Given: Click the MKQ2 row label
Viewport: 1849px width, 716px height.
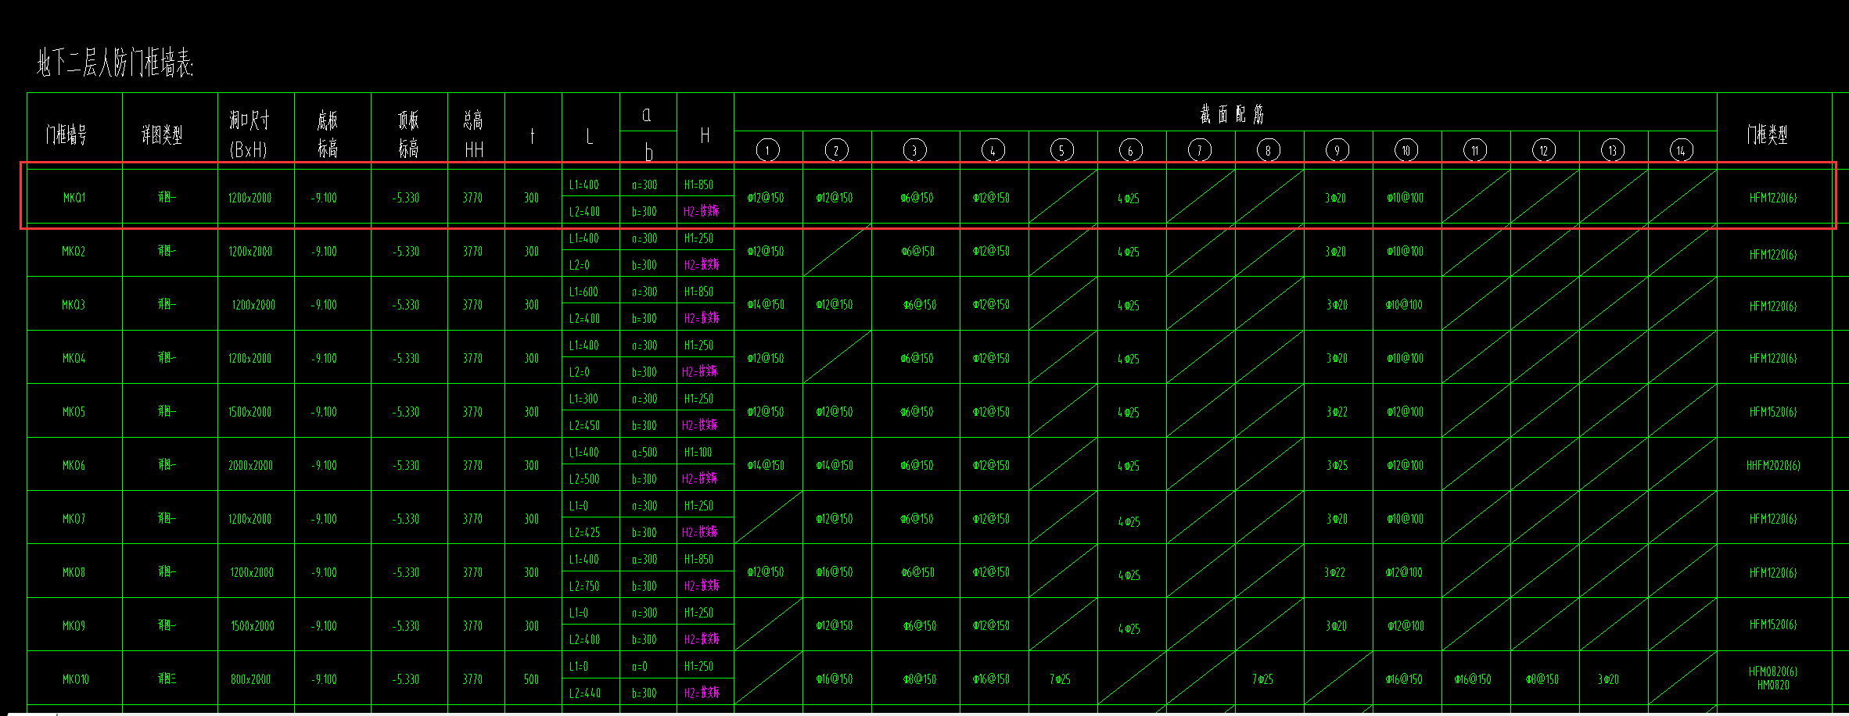Looking at the screenshot, I should click(74, 252).
